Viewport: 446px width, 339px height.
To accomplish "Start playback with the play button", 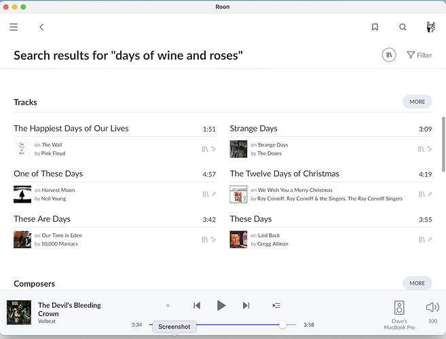I will [221, 306].
